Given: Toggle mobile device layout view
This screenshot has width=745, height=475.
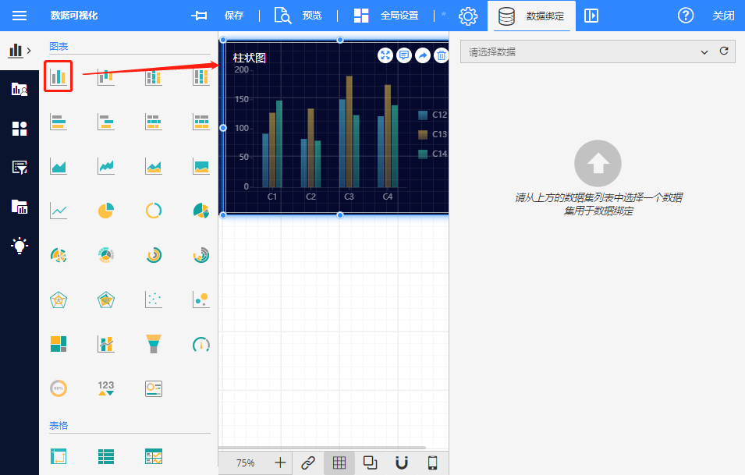Looking at the screenshot, I should (x=432, y=463).
